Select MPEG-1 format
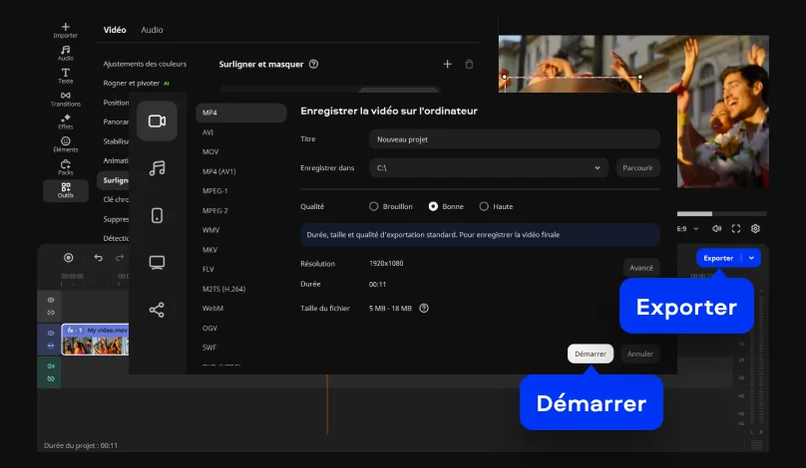 (214, 191)
